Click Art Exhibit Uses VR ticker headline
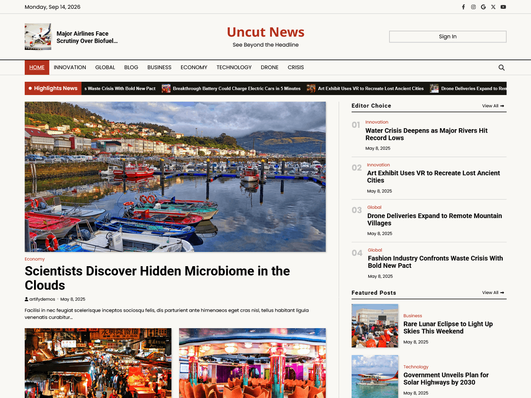531x398 pixels. [x=371, y=88]
